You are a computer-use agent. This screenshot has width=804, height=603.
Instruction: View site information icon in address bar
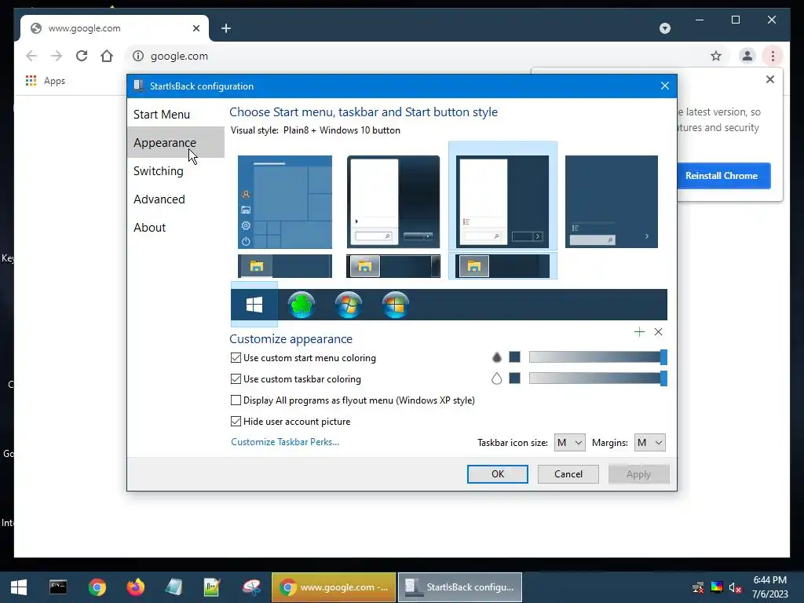(x=138, y=56)
